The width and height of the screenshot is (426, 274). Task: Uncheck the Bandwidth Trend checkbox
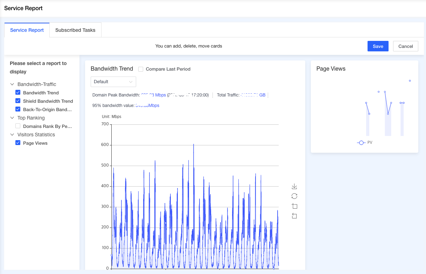(18, 93)
